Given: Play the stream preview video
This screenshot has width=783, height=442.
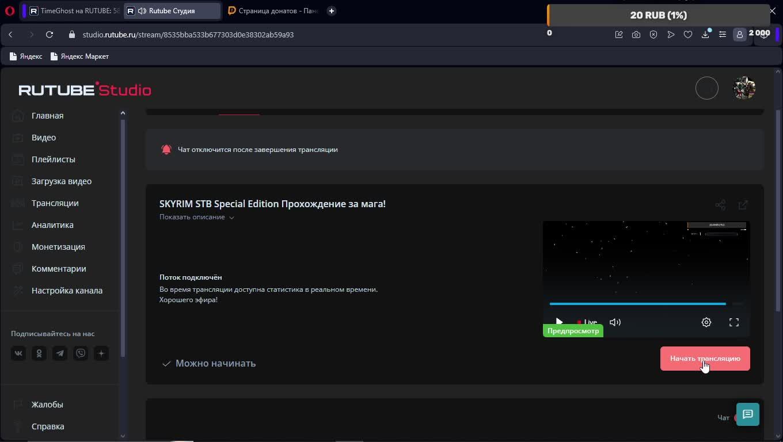Looking at the screenshot, I should click(x=559, y=322).
